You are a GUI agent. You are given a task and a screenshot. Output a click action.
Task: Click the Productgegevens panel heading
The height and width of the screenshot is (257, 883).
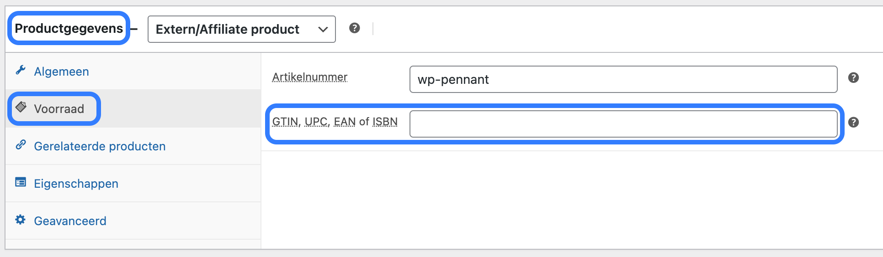[69, 28]
